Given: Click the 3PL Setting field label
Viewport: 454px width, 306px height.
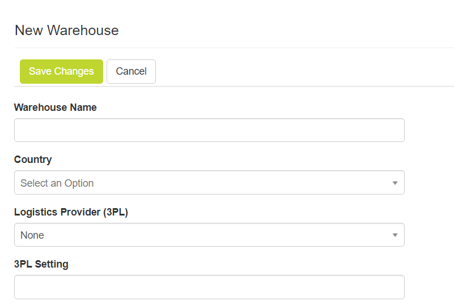Looking at the screenshot, I should [x=41, y=264].
